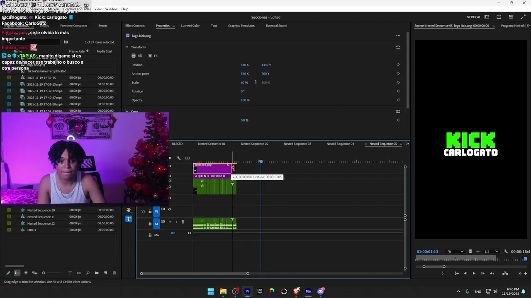Click Automate to Sequence icon

[x=79, y=273]
